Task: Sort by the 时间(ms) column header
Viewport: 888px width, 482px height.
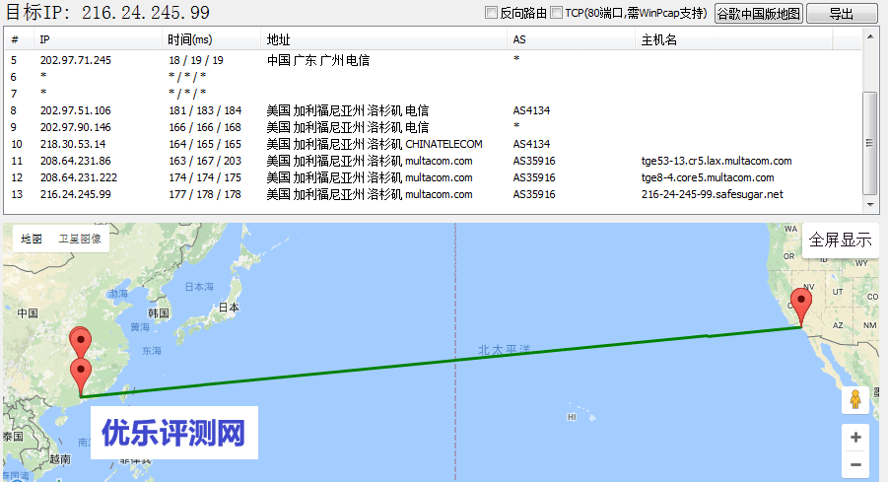Action: 211,39
